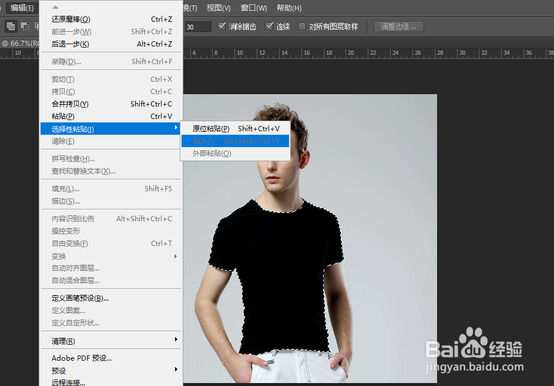
Task: Expand the 选择性粘贴(I) submenu
Action: tap(111, 129)
